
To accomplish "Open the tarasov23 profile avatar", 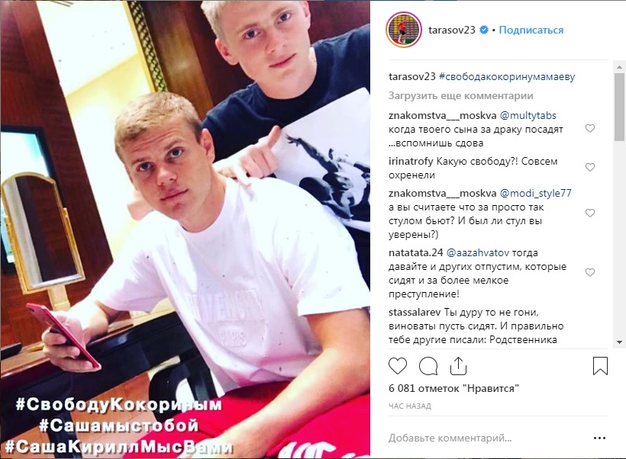I will click(404, 30).
